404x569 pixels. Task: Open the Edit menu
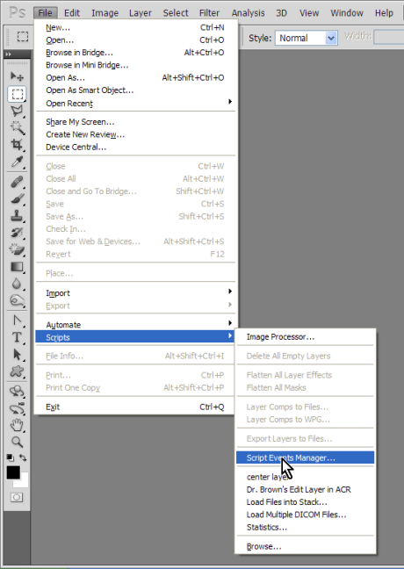pyautogui.click(x=72, y=13)
